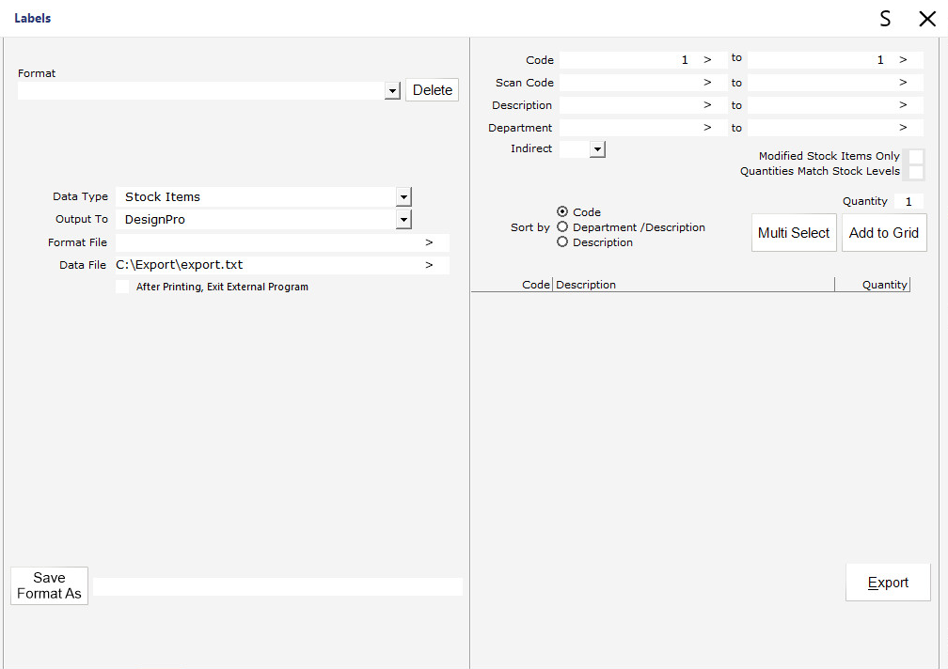948x669 pixels.
Task: Open lookup for Department to field
Action: click(903, 128)
